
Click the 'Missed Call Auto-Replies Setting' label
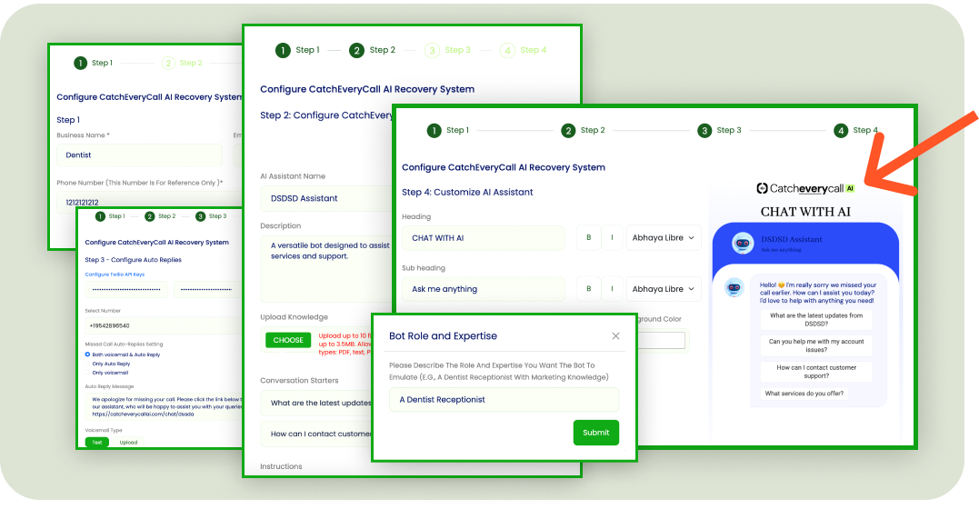tap(124, 344)
